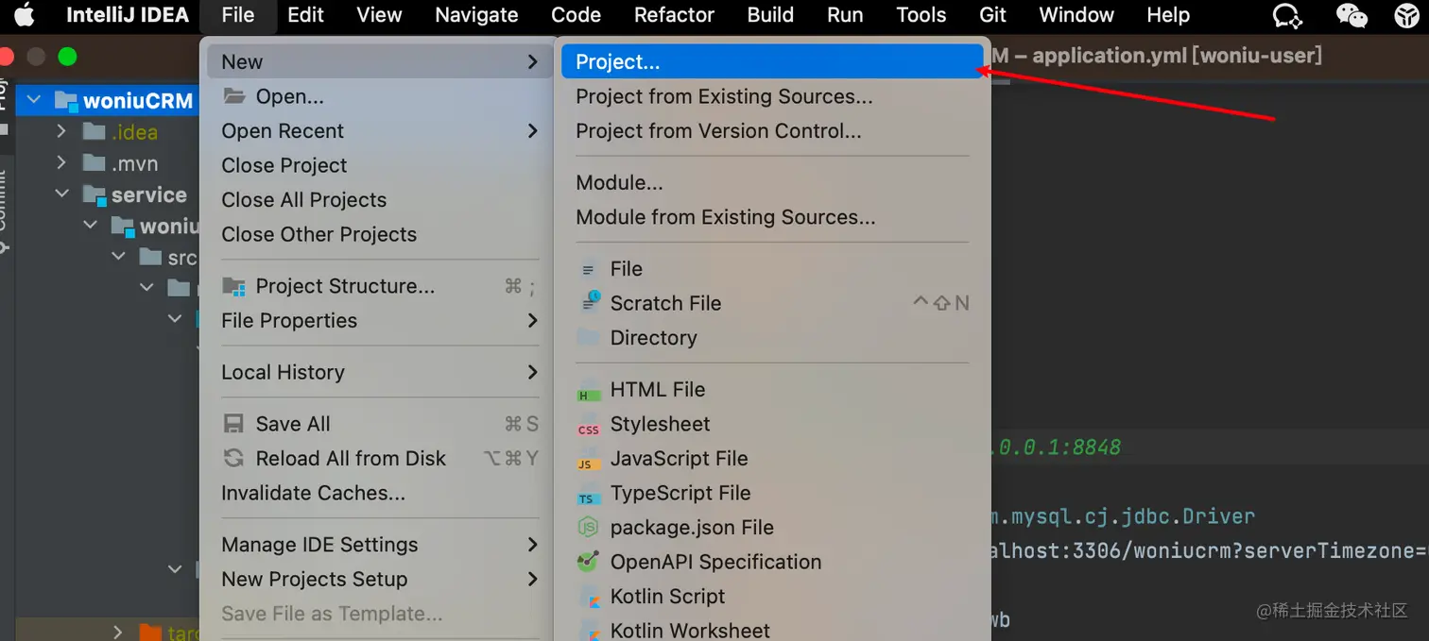
Task: Click the Scratch File icon
Action: tap(589, 303)
